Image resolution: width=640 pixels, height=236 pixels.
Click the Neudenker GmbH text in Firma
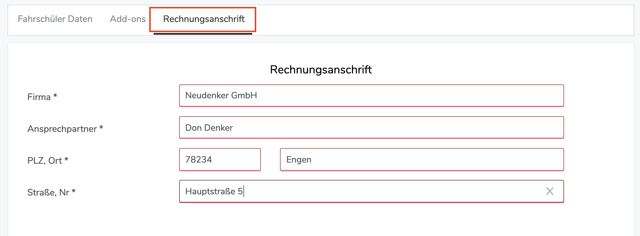(221, 95)
